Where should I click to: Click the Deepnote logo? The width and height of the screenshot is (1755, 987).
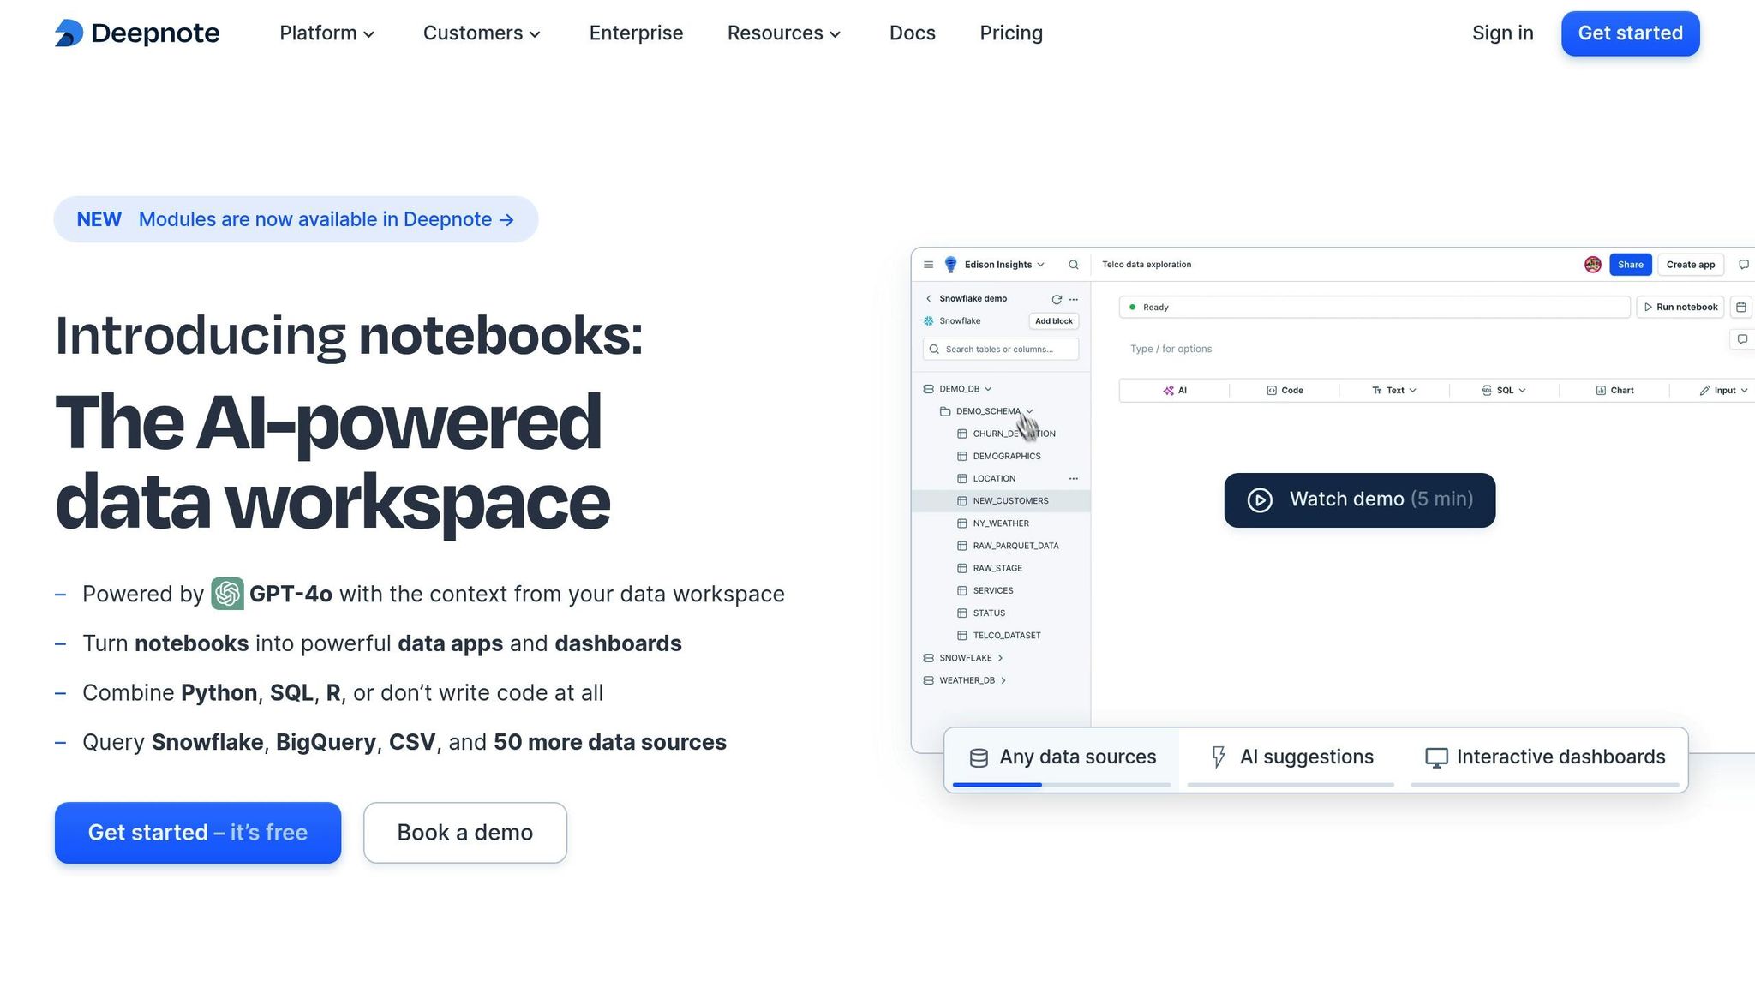137,33
